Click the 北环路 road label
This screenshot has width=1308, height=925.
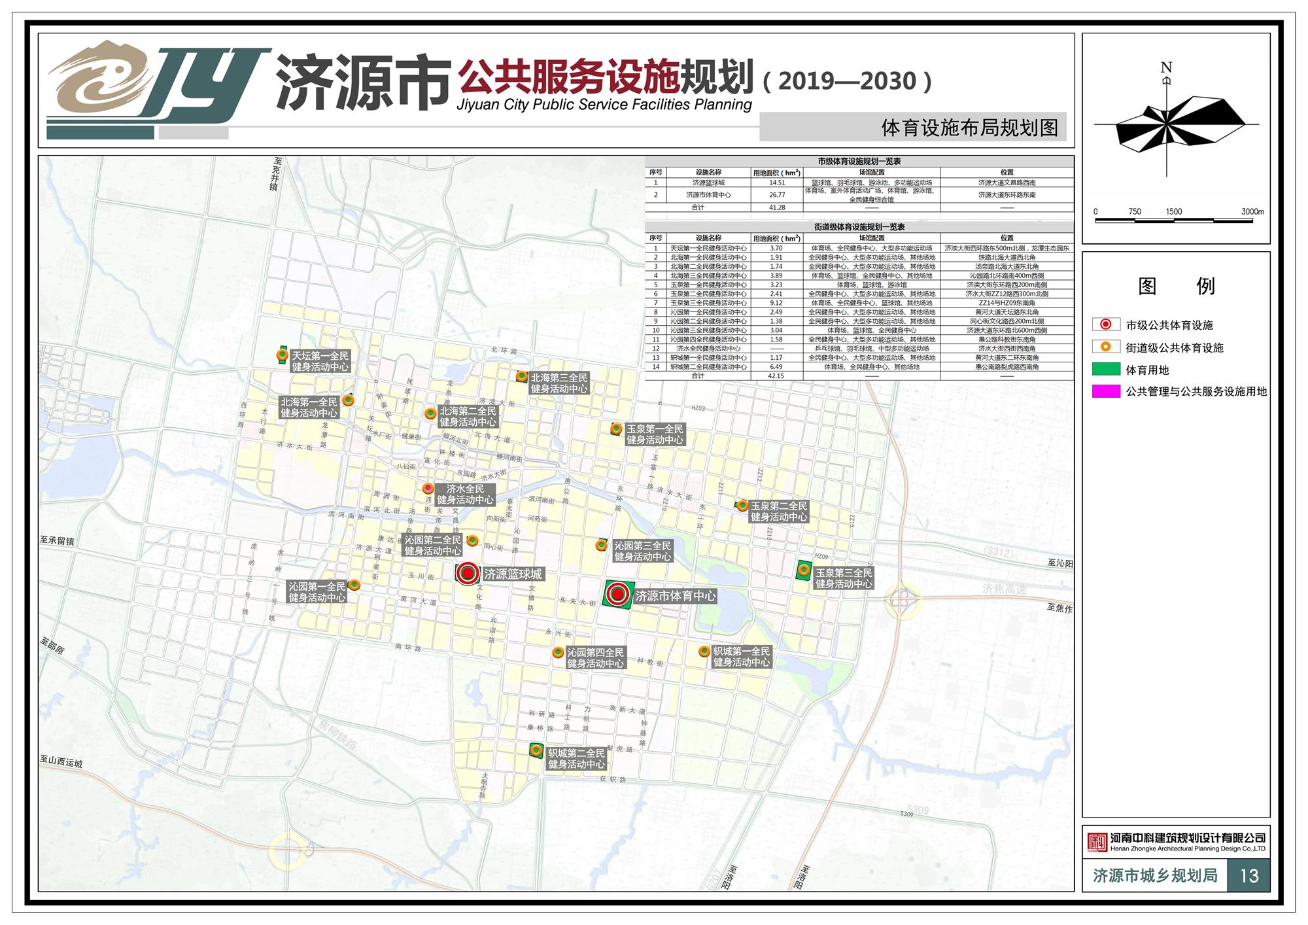(x=504, y=351)
